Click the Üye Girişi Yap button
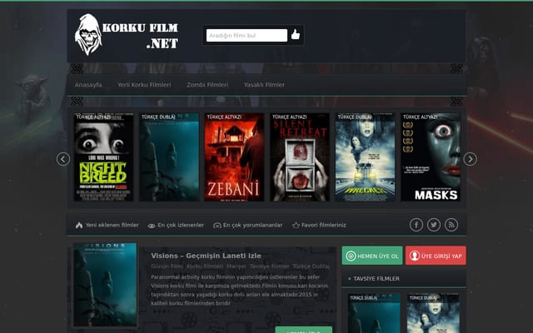Screen dimensions: 533x333 (x=436, y=256)
